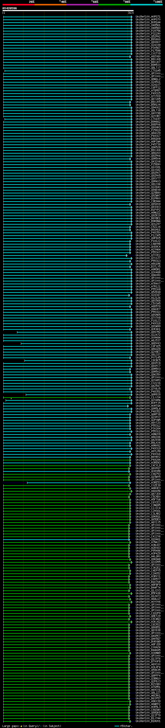Select hit UniRef100_Q9XH07

(148, 42)
